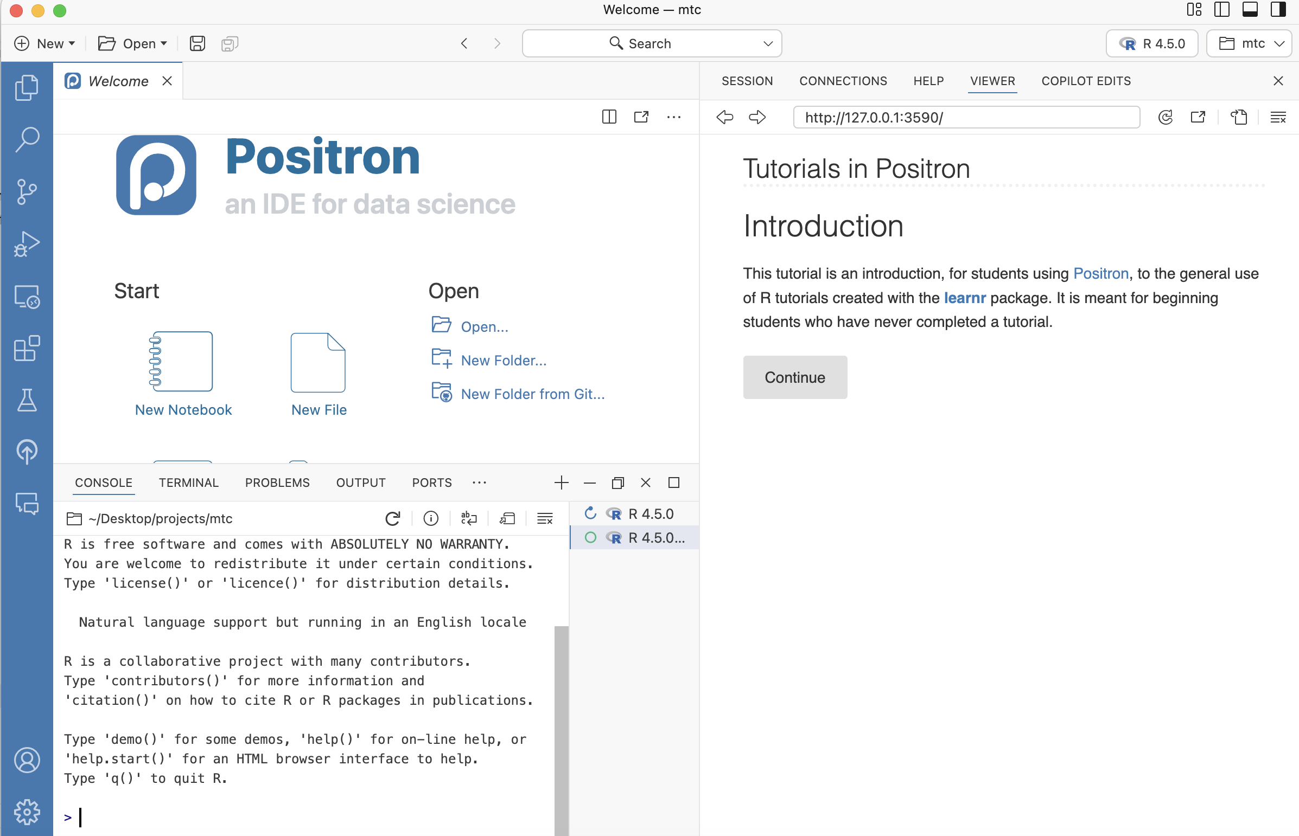The width and height of the screenshot is (1299, 836).
Task: Open the Extensions sidebar view
Action: [x=27, y=348]
